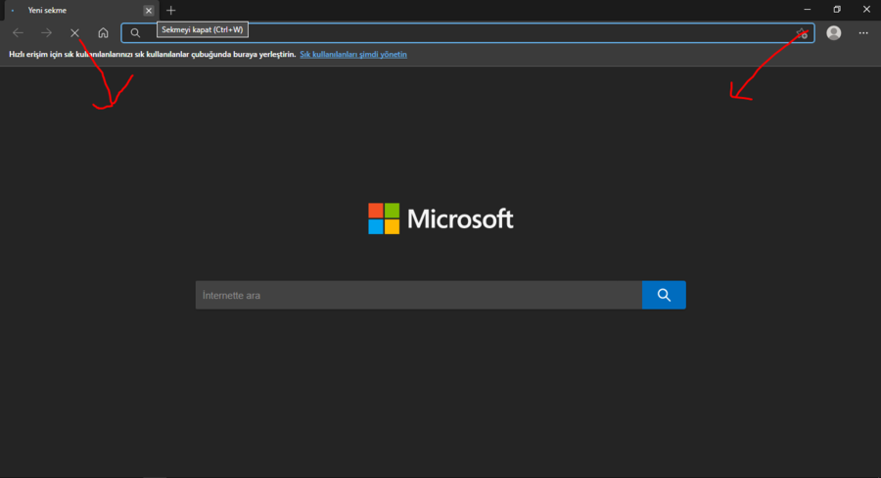This screenshot has width=881, height=478.
Task: Close the Yeni sekme tab
Action: 149,10
